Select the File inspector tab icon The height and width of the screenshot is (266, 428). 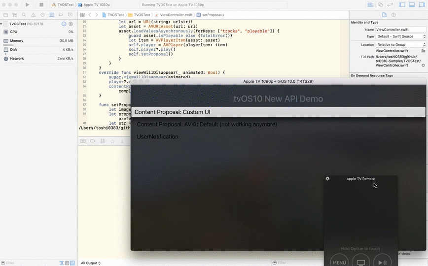[x=384, y=15]
